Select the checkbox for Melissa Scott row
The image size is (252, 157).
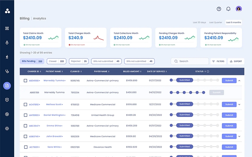tap(26, 105)
